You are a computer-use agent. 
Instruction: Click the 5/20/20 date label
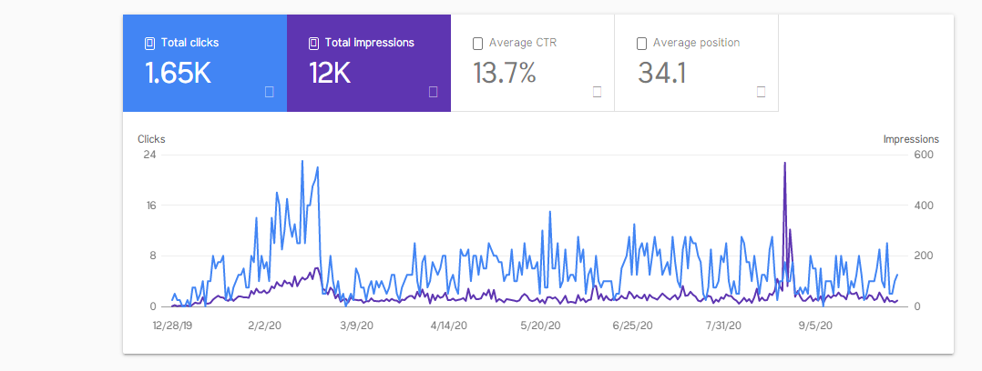541,326
